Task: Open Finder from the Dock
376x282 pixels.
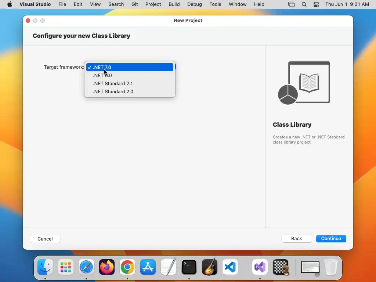Action: tap(45, 267)
